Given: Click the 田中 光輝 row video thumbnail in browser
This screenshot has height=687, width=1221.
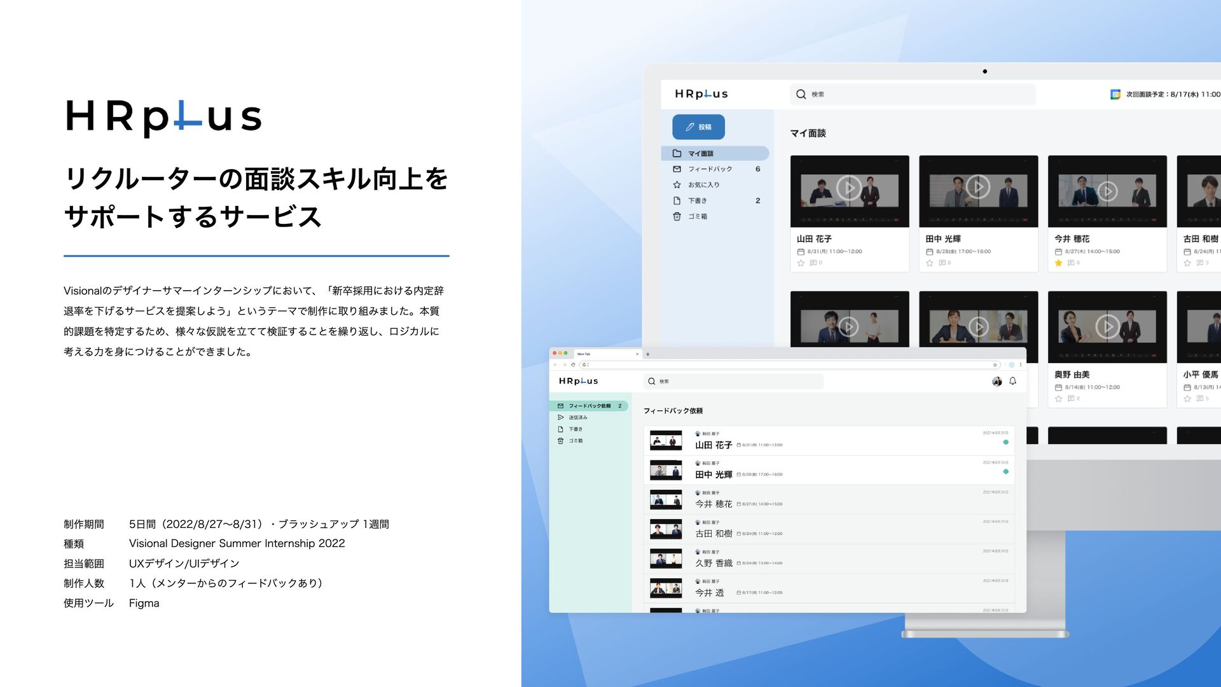Looking at the screenshot, I should click(666, 470).
